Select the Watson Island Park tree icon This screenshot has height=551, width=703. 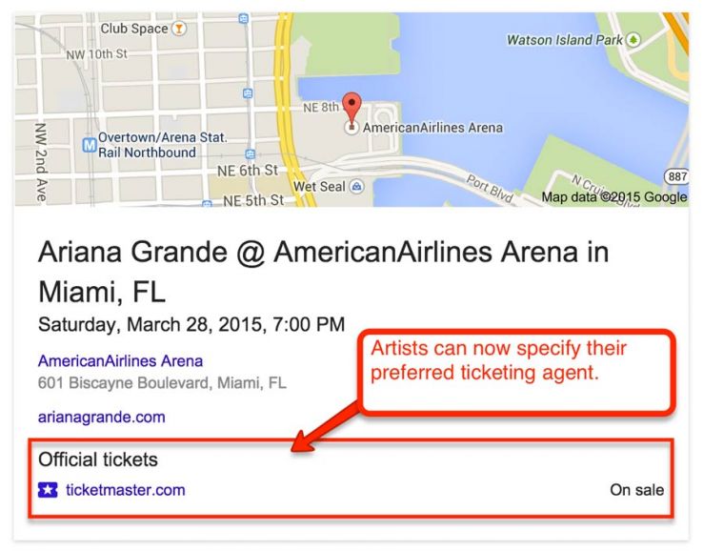[x=633, y=39]
